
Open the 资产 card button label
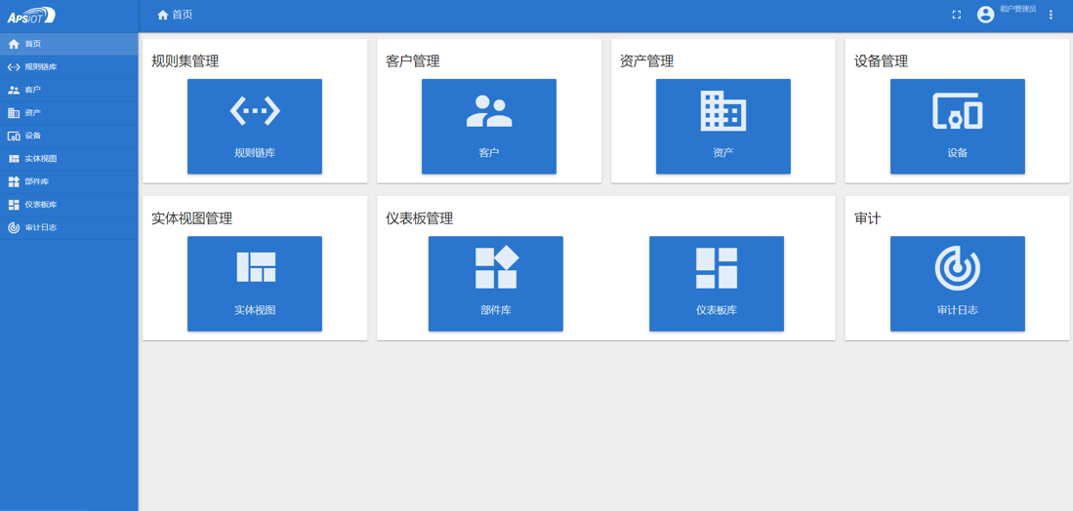tap(723, 153)
